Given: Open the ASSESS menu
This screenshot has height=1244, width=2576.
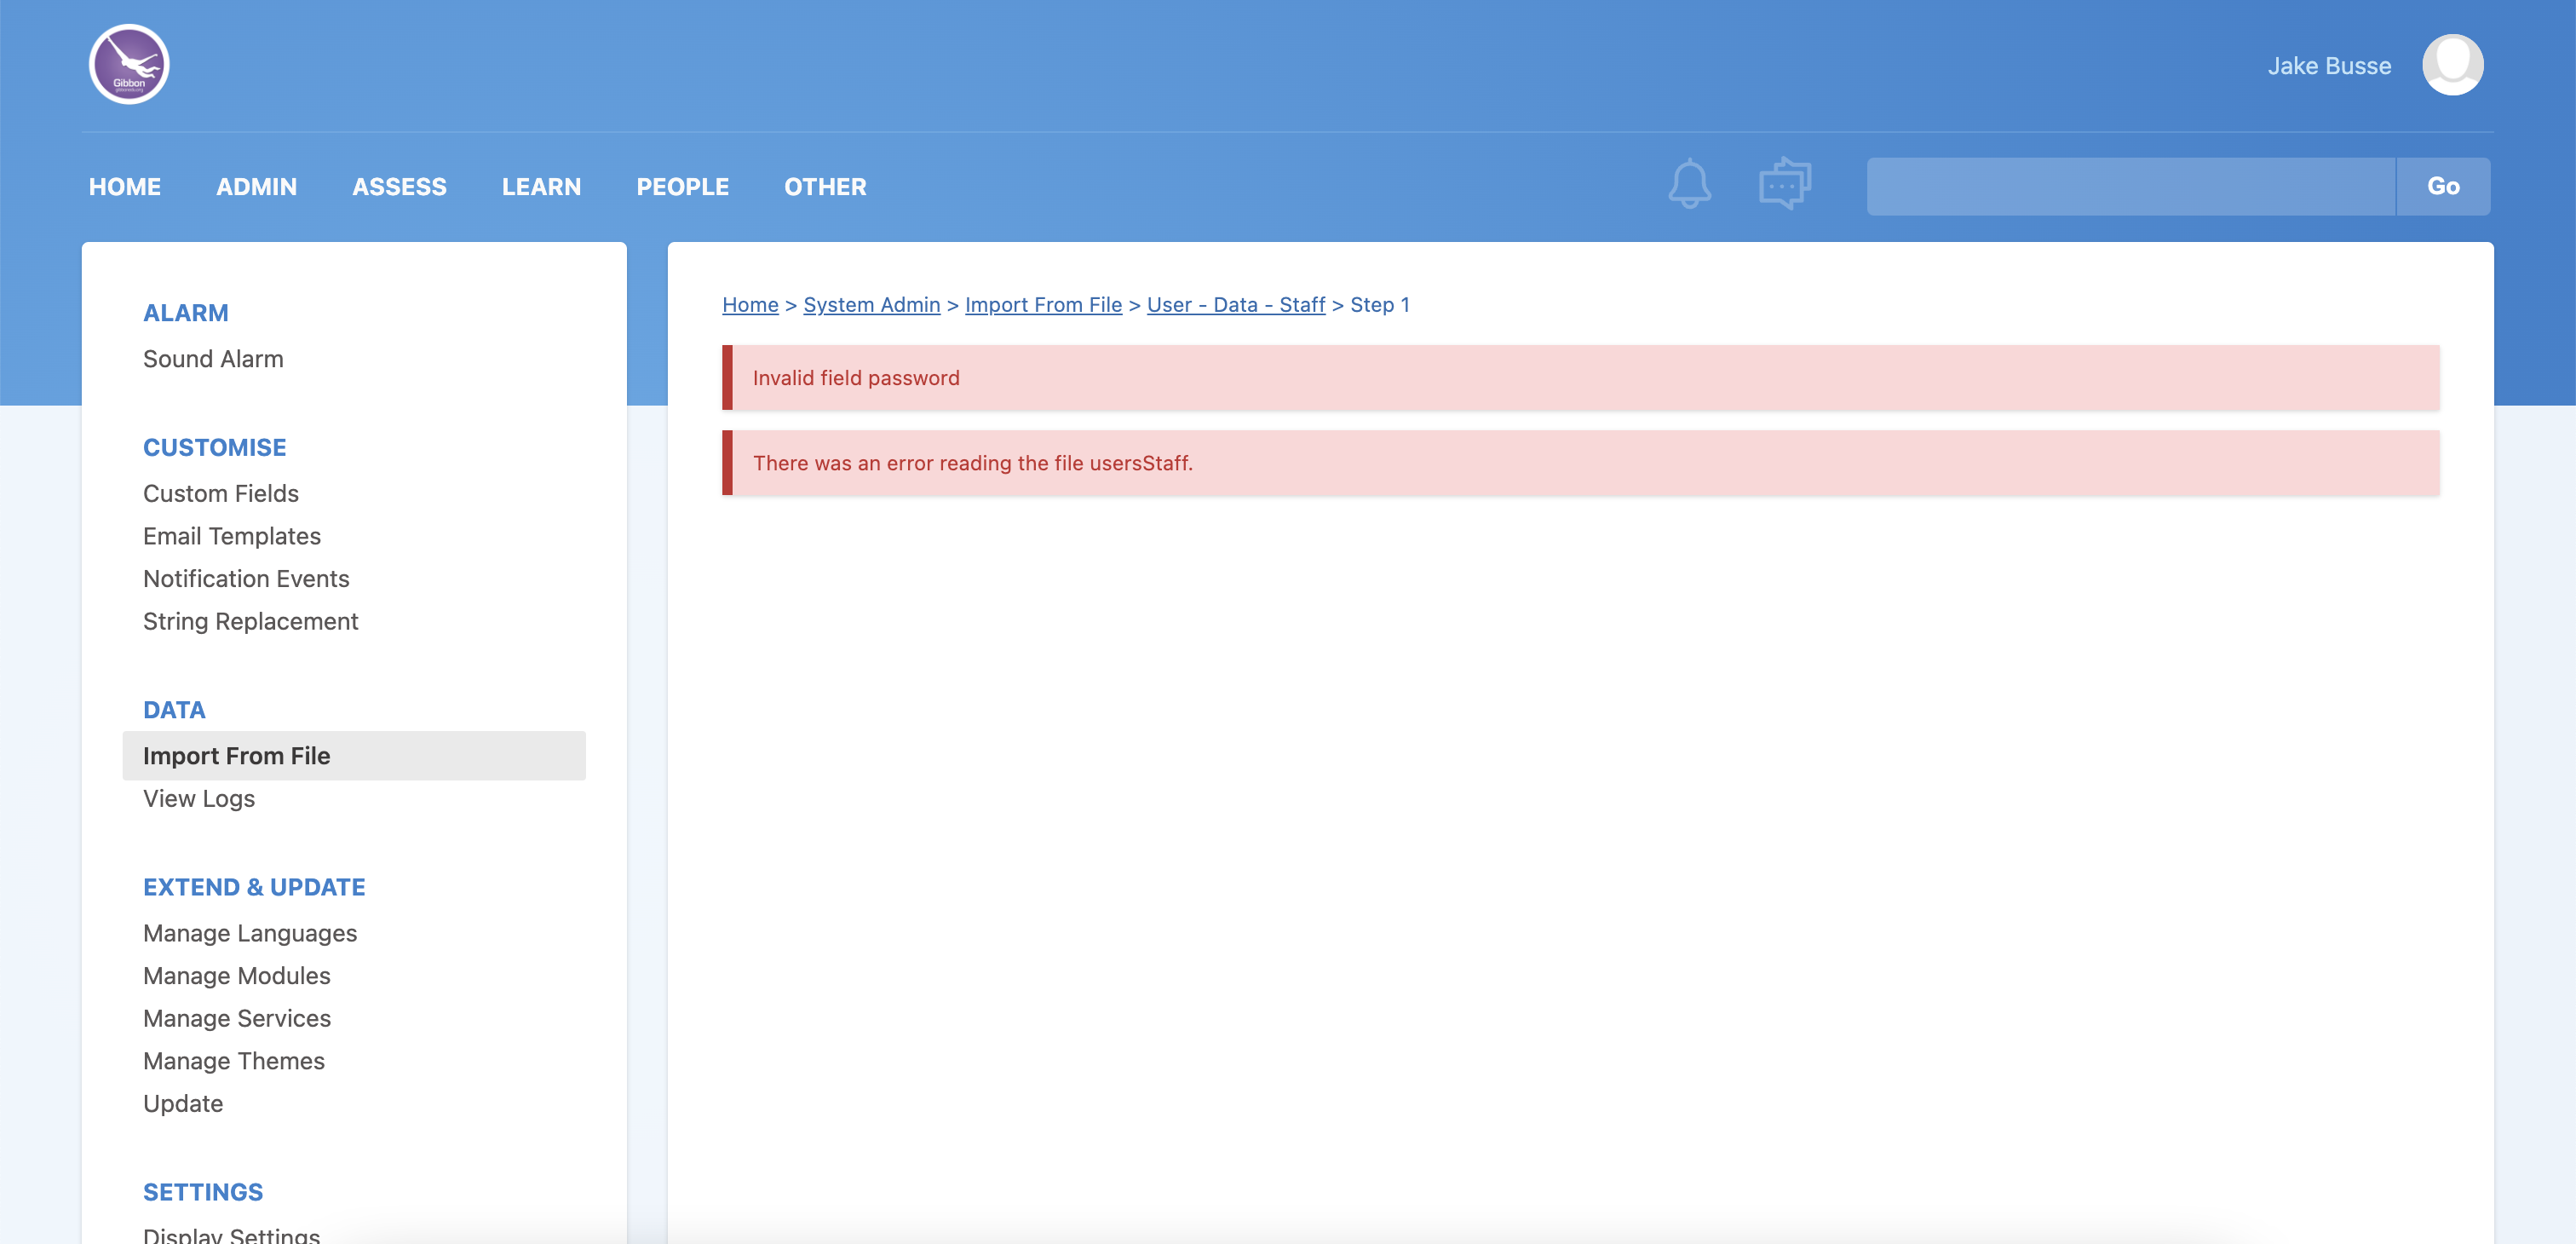Looking at the screenshot, I should [399, 186].
